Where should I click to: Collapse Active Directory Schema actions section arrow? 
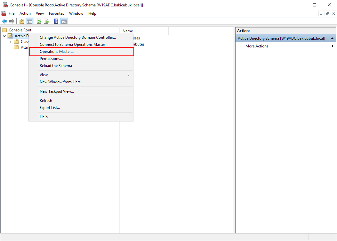tap(332, 38)
